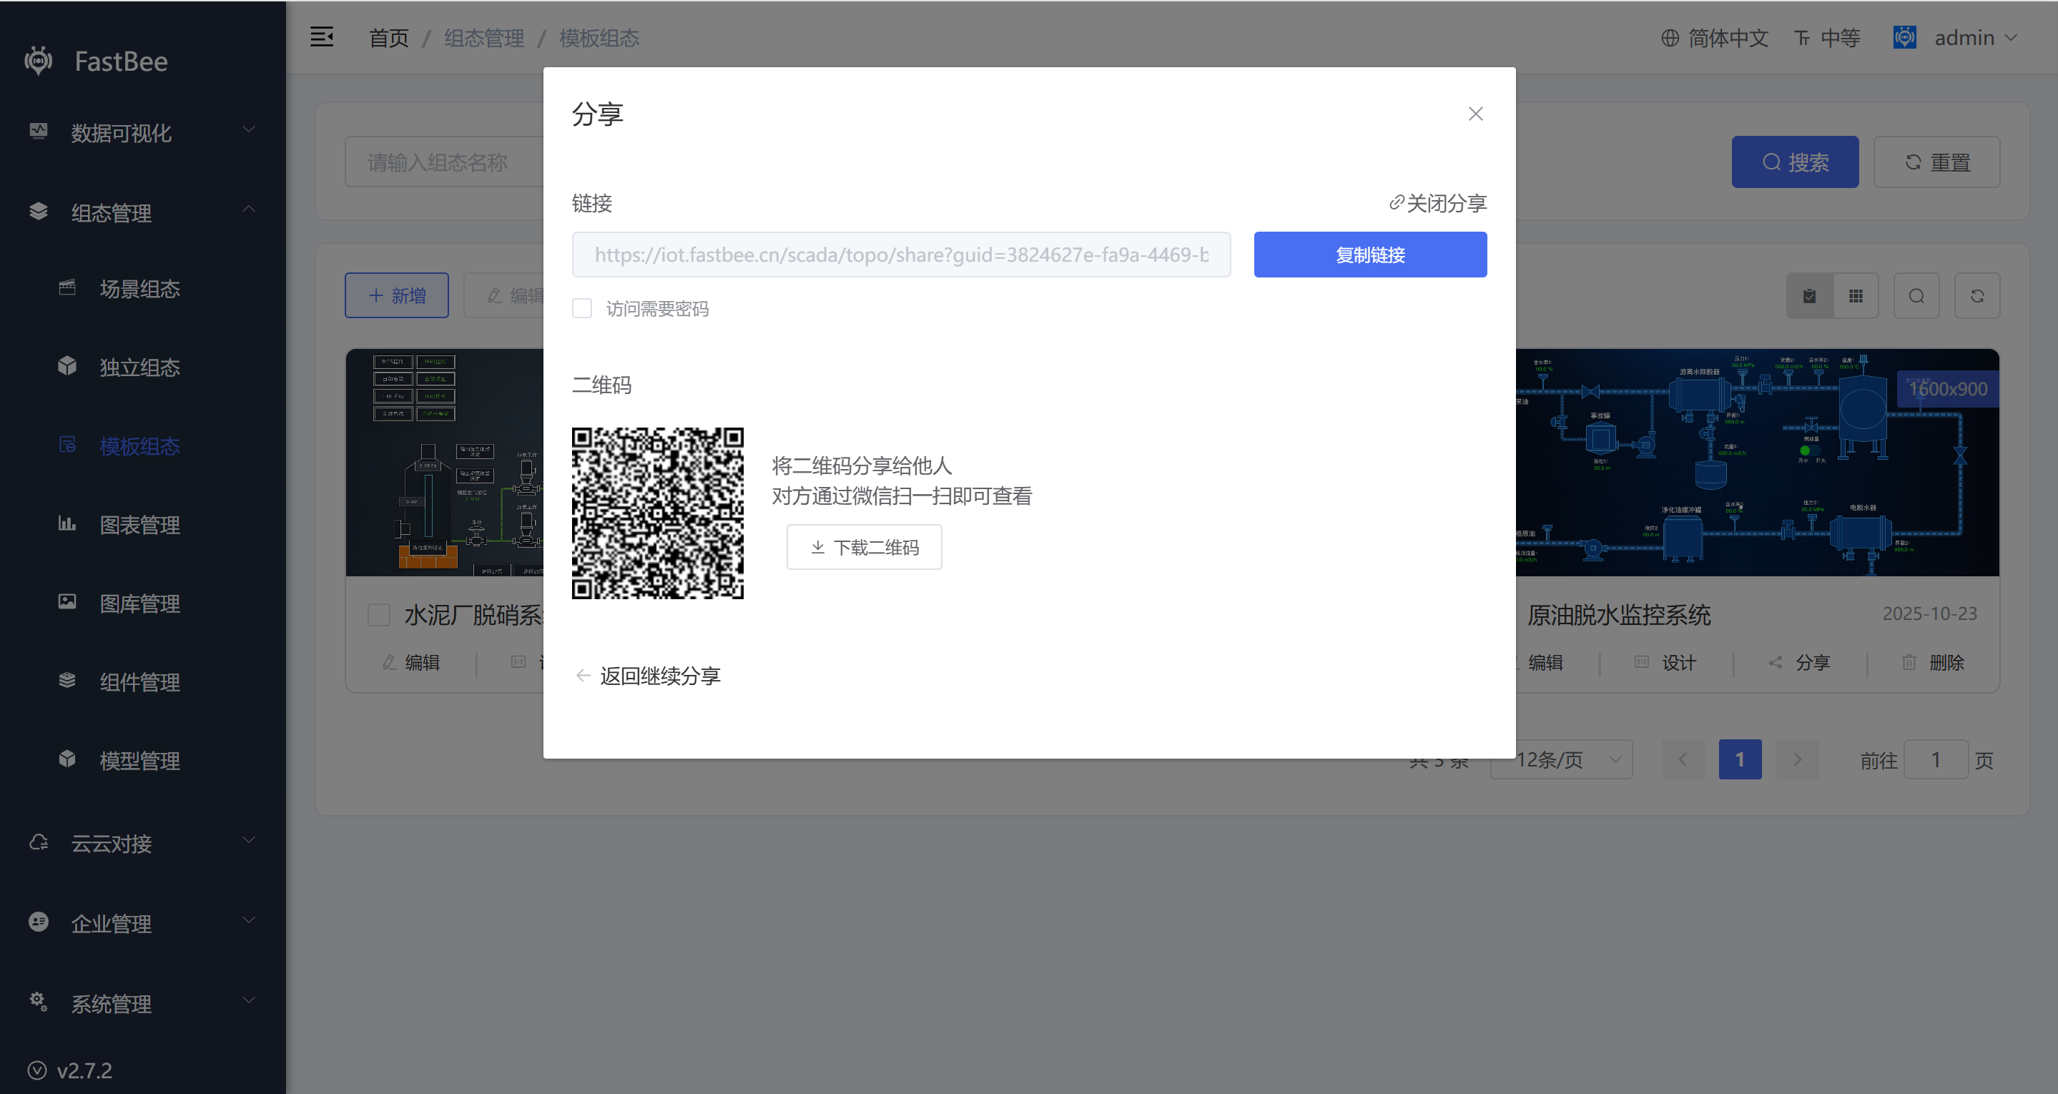The height and width of the screenshot is (1094, 2058).
Task: Click the FastBee logo icon
Action: (x=39, y=61)
